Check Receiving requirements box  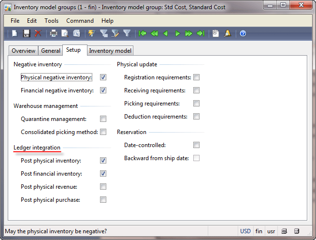(x=196, y=90)
